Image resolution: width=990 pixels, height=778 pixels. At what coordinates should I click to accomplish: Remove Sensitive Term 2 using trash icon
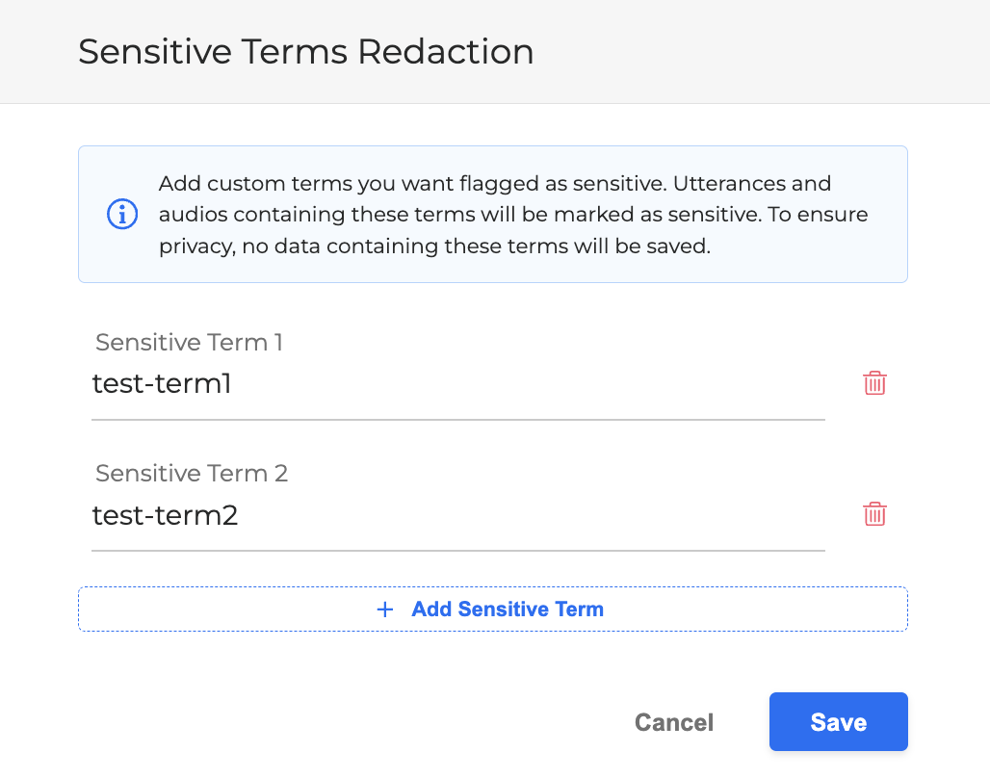tap(874, 514)
